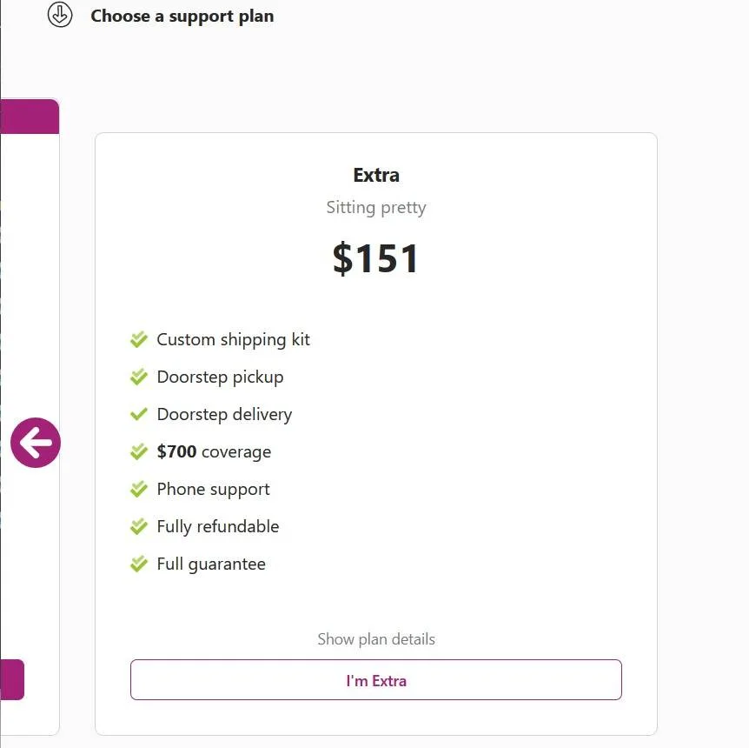Click the checkmark beside Custom shipping kit

tap(139, 339)
